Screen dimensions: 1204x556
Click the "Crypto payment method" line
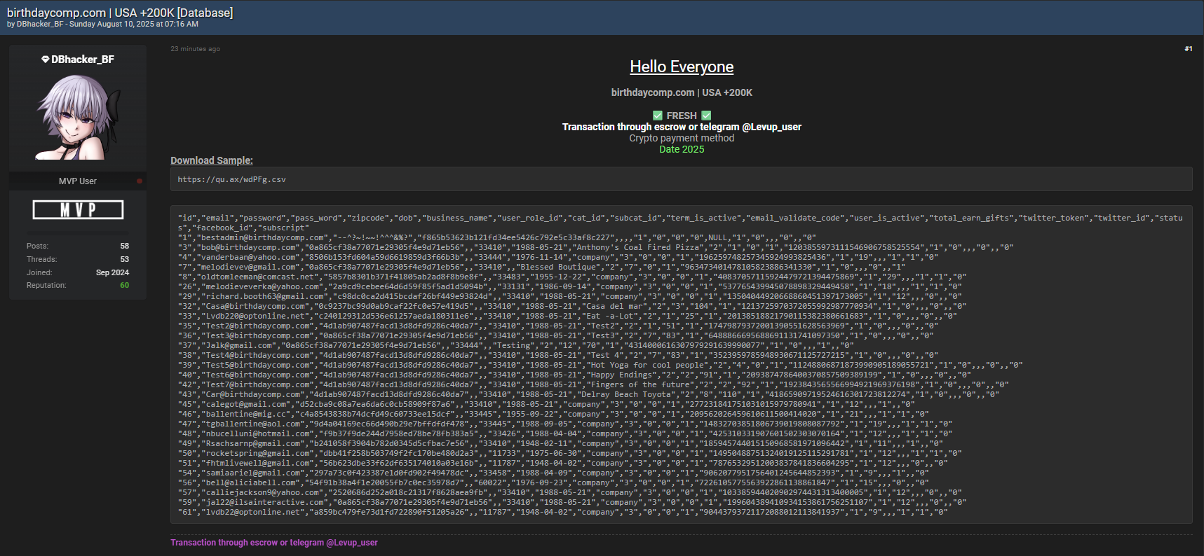coord(682,138)
